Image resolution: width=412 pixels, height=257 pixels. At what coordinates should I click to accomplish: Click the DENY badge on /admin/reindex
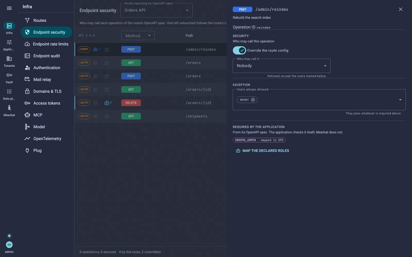click(x=84, y=49)
